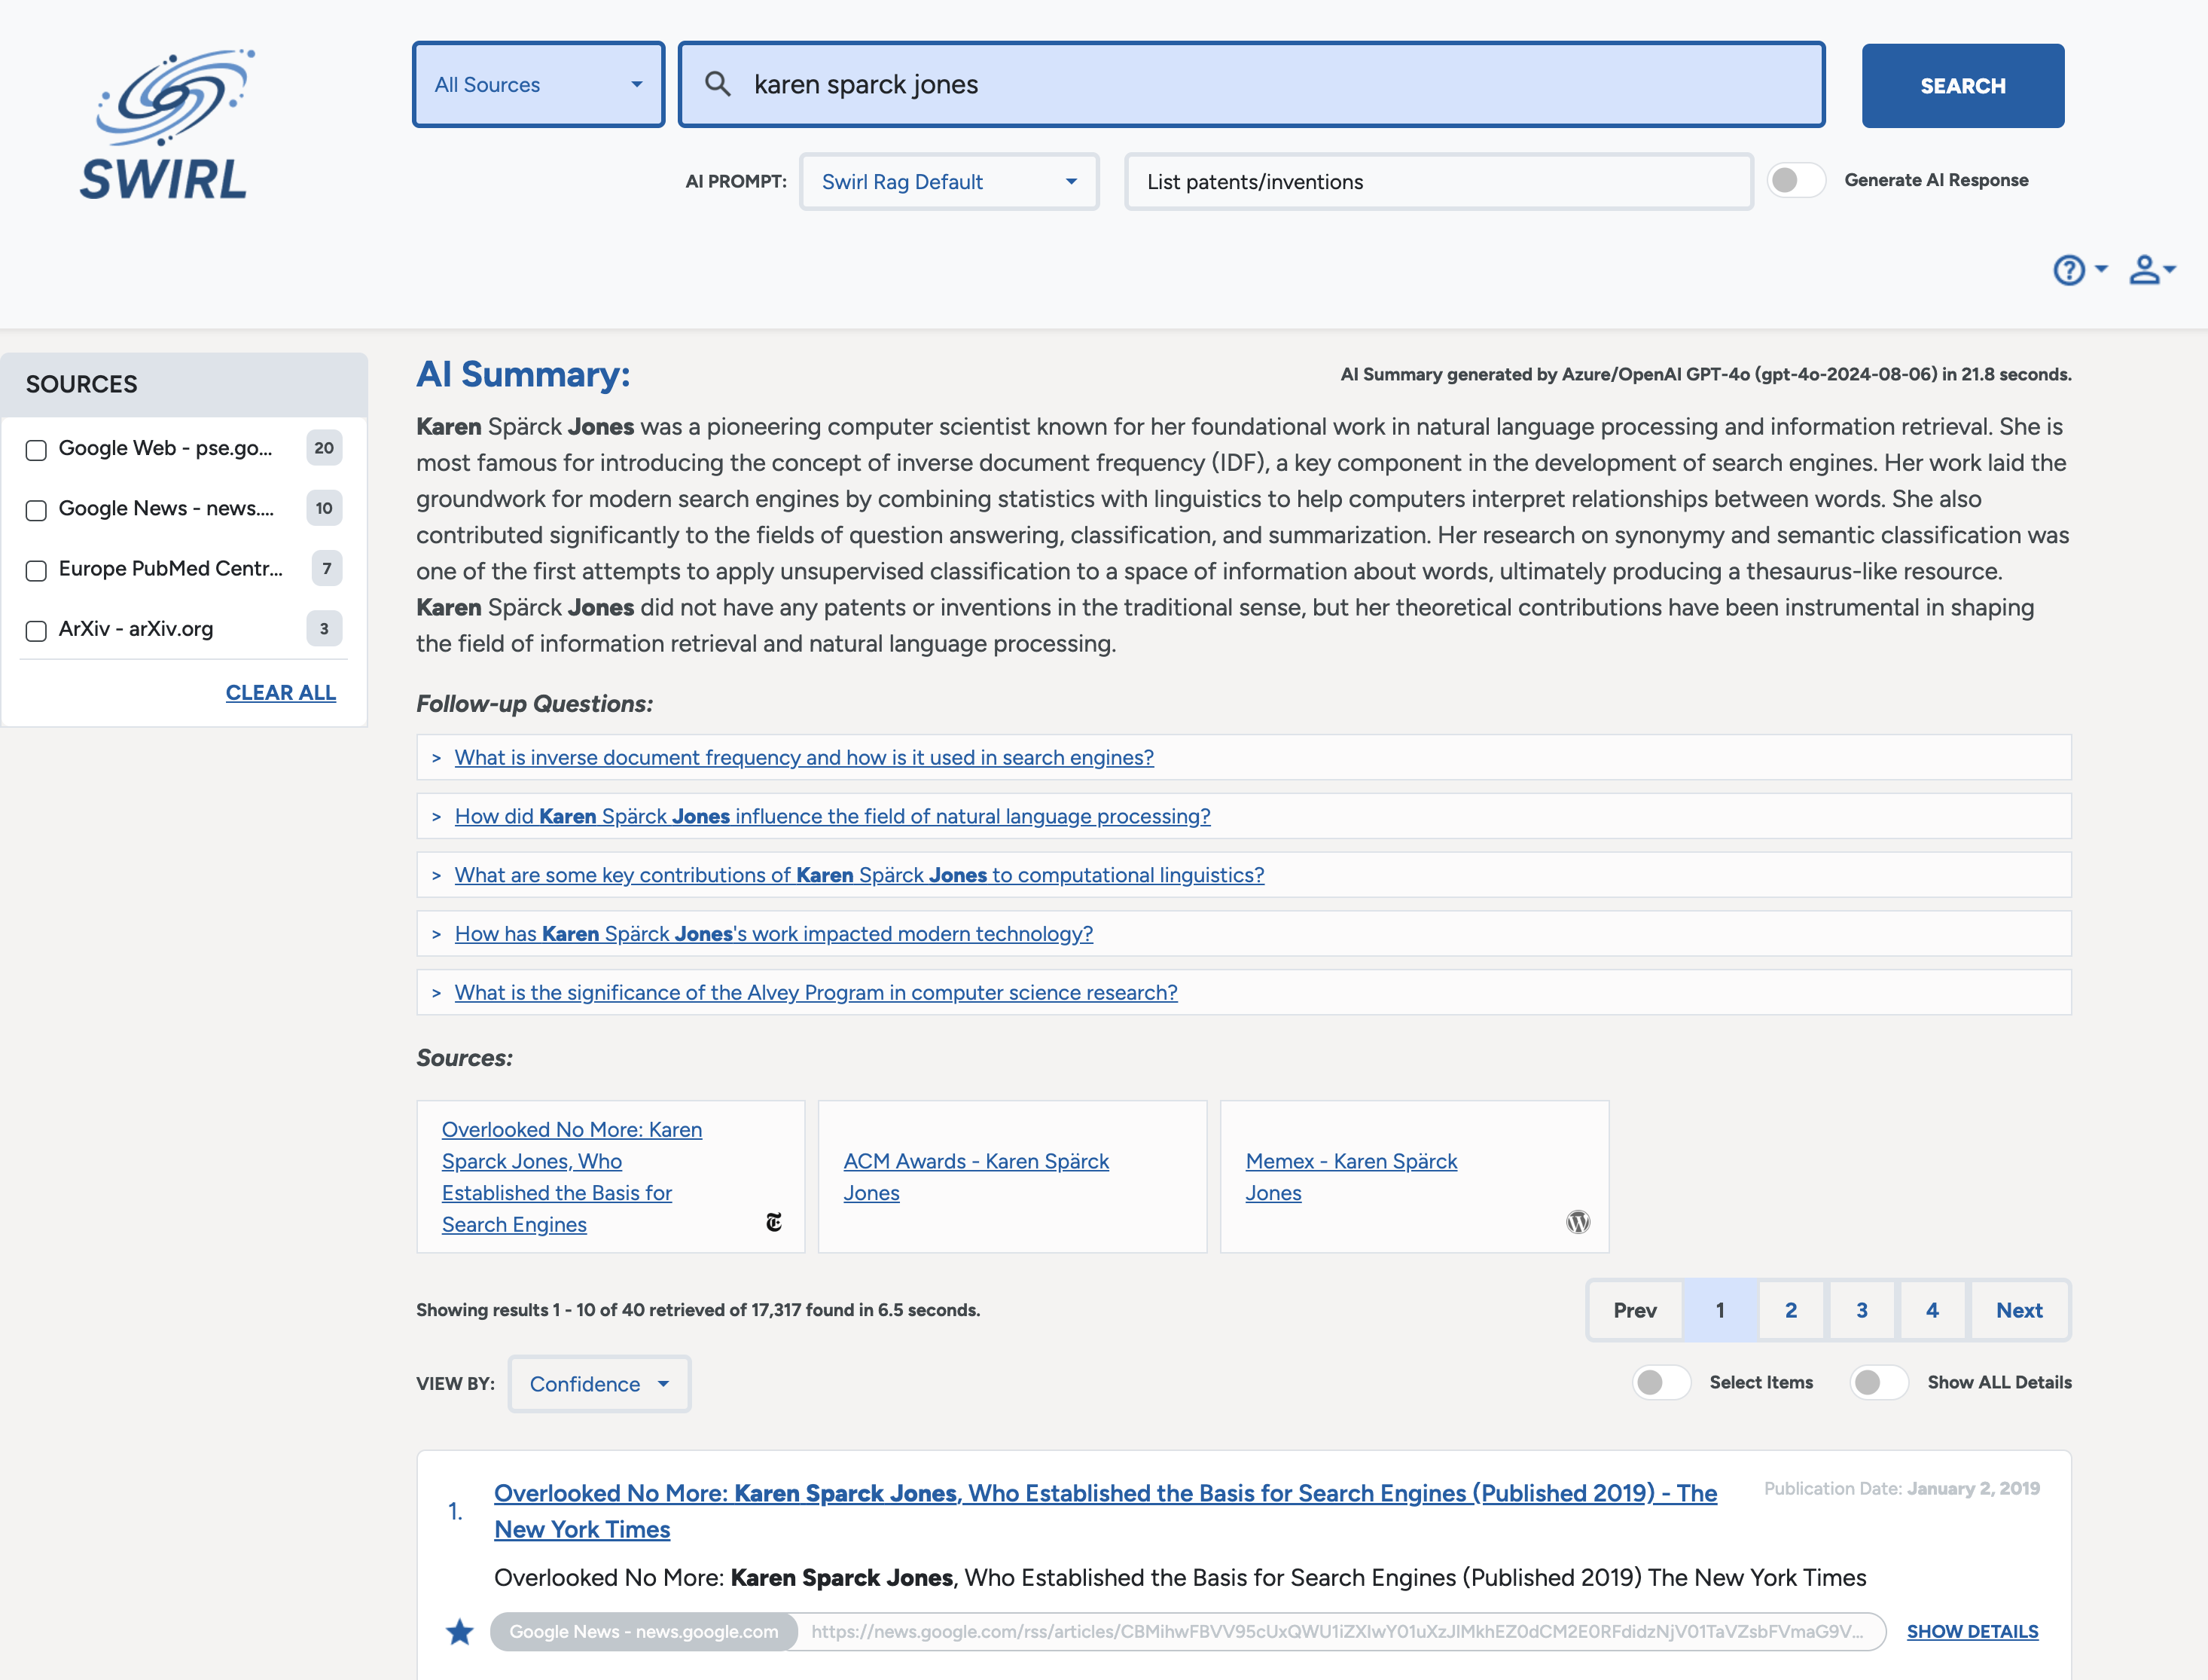
Task: Go to results page 3
Action: click(x=1862, y=1310)
